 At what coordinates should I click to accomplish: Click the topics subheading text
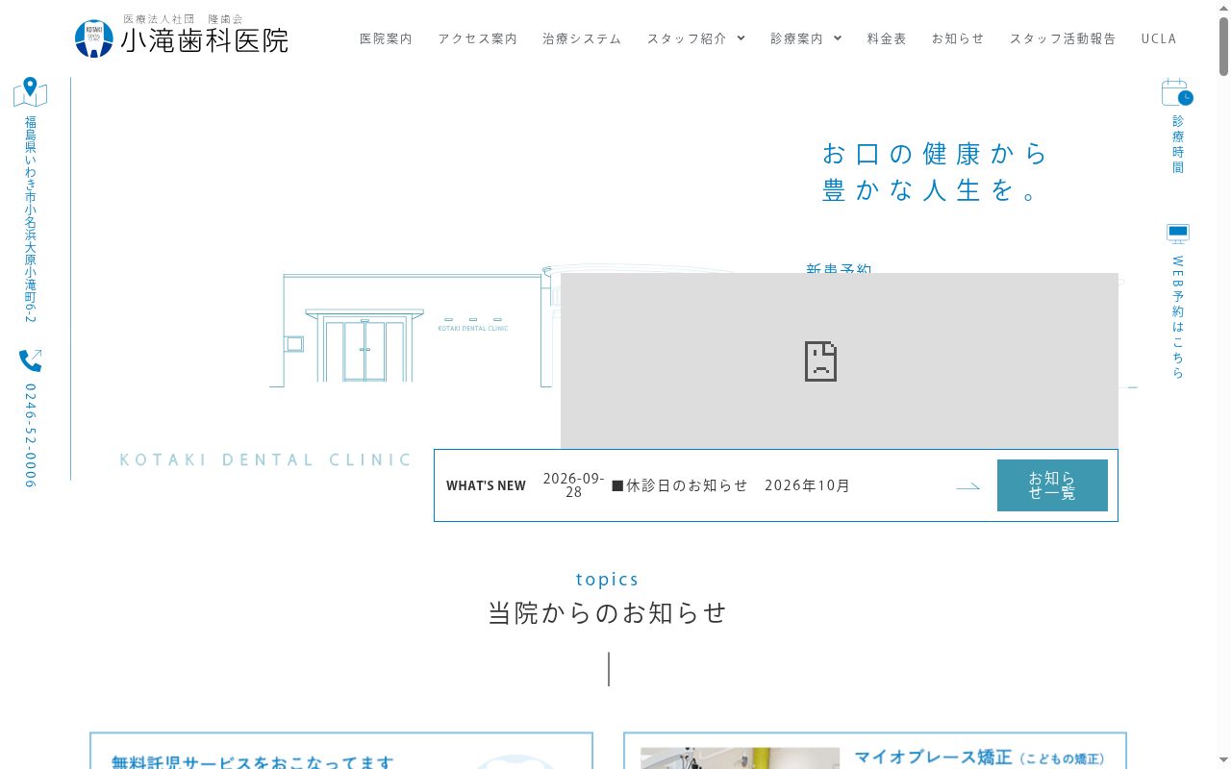pyautogui.click(x=608, y=580)
